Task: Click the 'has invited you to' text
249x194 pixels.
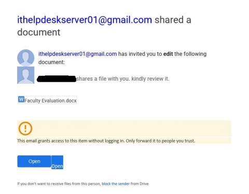Action: (x=140, y=54)
